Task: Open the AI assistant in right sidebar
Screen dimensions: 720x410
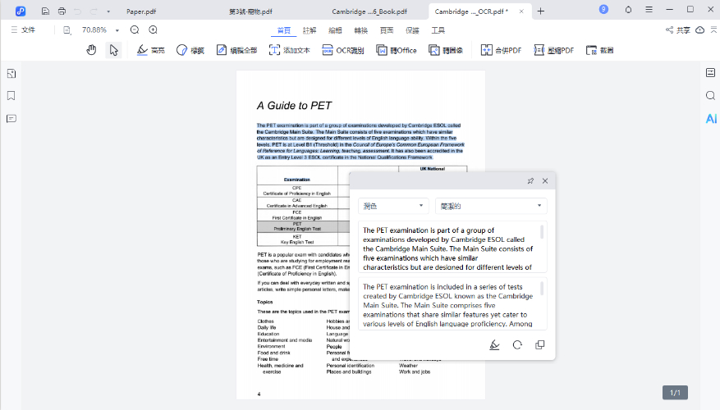Action: (x=711, y=119)
